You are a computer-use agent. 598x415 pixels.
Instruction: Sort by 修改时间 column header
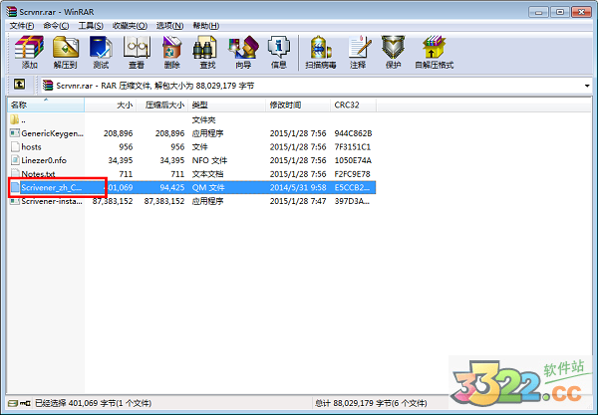click(x=298, y=104)
